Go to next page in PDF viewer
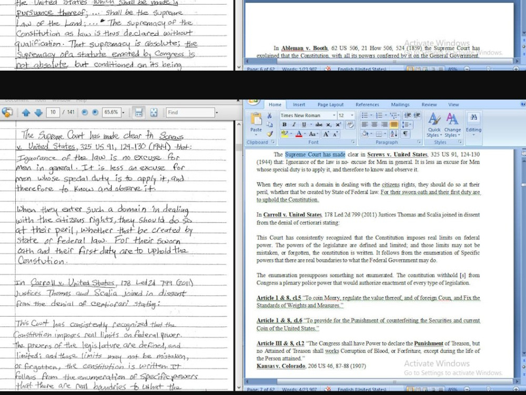The height and width of the screenshot is (395, 526). pyautogui.click(x=38, y=113)
